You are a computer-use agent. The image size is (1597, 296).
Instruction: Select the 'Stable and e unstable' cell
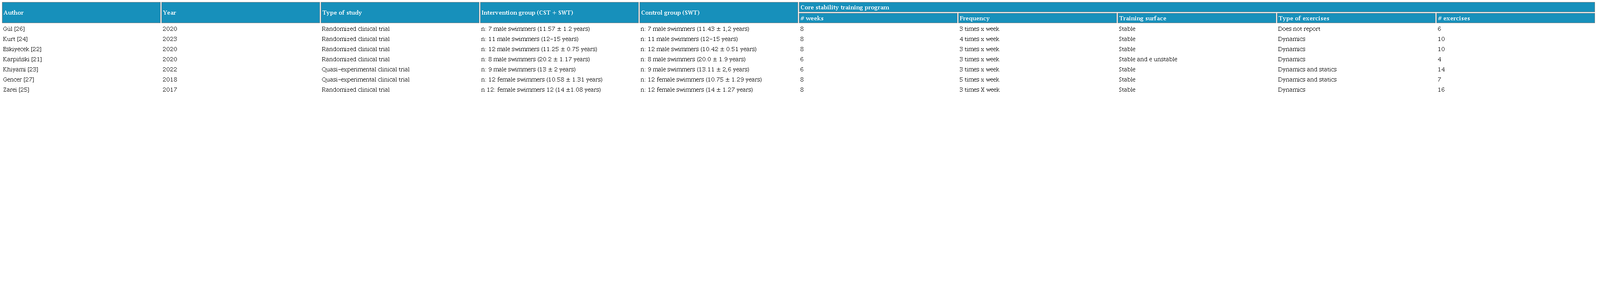pos(1147,59)
